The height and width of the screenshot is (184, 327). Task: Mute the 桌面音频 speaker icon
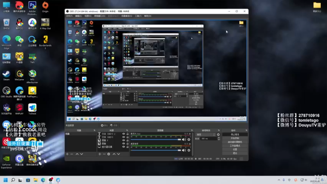(x=184, y=150)
